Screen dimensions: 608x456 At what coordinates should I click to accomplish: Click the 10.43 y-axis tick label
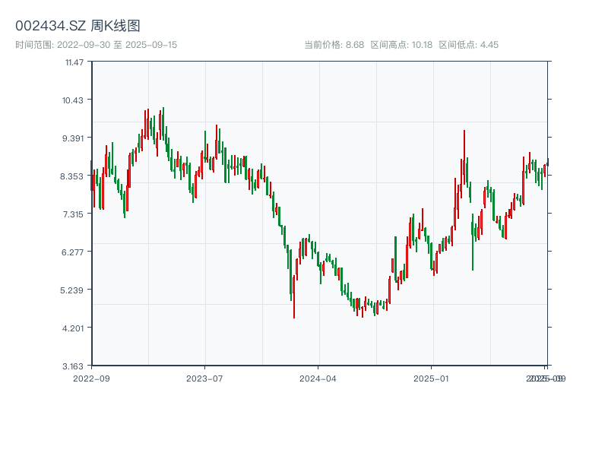click(x=74, y=100)
